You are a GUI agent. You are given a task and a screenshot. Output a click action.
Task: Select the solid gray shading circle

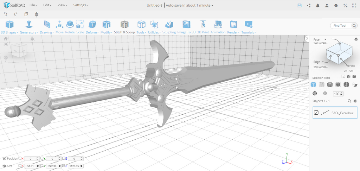[315, 94]
